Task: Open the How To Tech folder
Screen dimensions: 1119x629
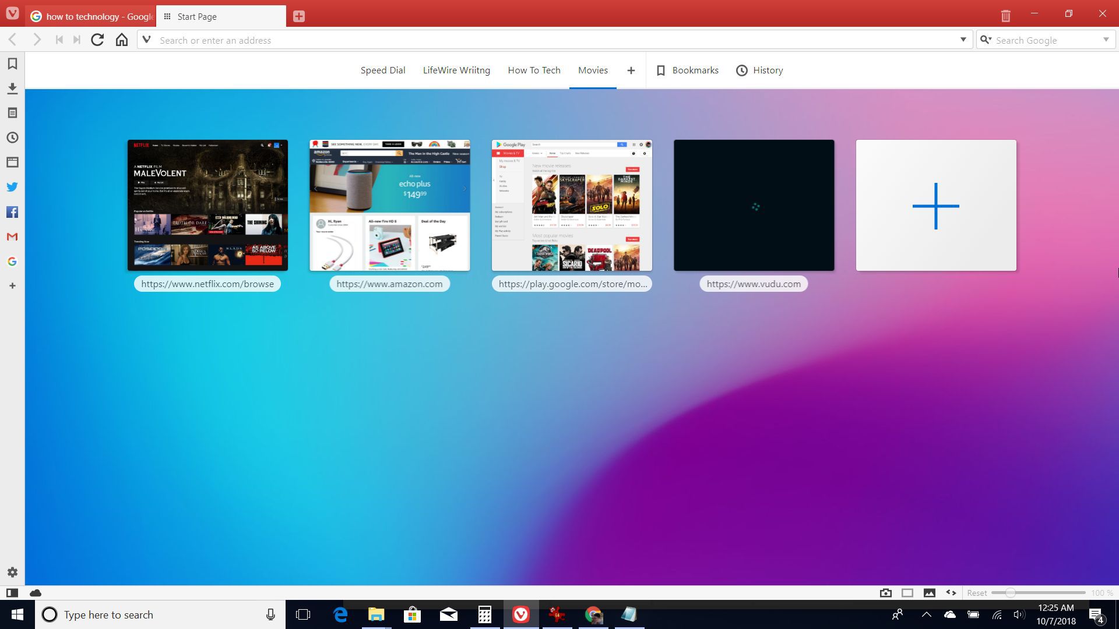Action: [x=534, y=70]
